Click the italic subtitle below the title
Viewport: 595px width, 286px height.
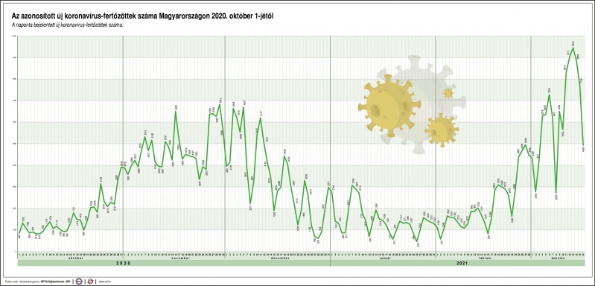pos(68,25)
